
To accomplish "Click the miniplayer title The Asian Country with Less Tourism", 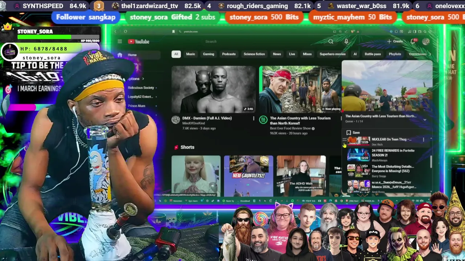I will pyautogui.click(x=381, y=116).
